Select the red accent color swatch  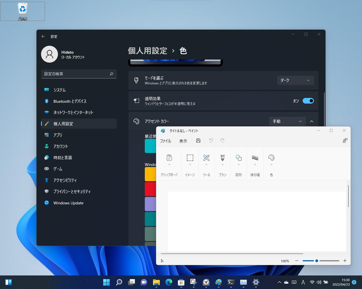pyautogui.click(x=150, y=189)
